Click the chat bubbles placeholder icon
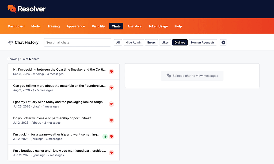Viewport: 274px width, 164px height. coord(169,75)
